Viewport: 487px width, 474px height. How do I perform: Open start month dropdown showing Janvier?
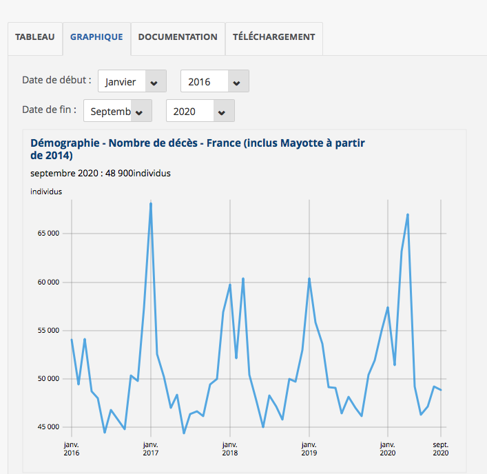132,81
